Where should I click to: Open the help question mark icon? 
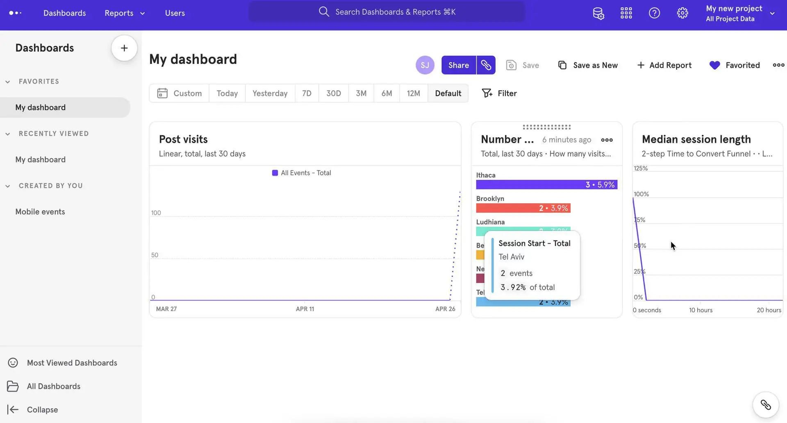(654, 13)
